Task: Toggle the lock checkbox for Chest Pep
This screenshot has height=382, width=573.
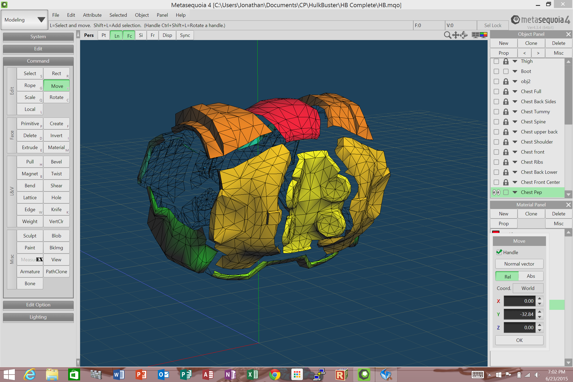Action: pos(506,192)
